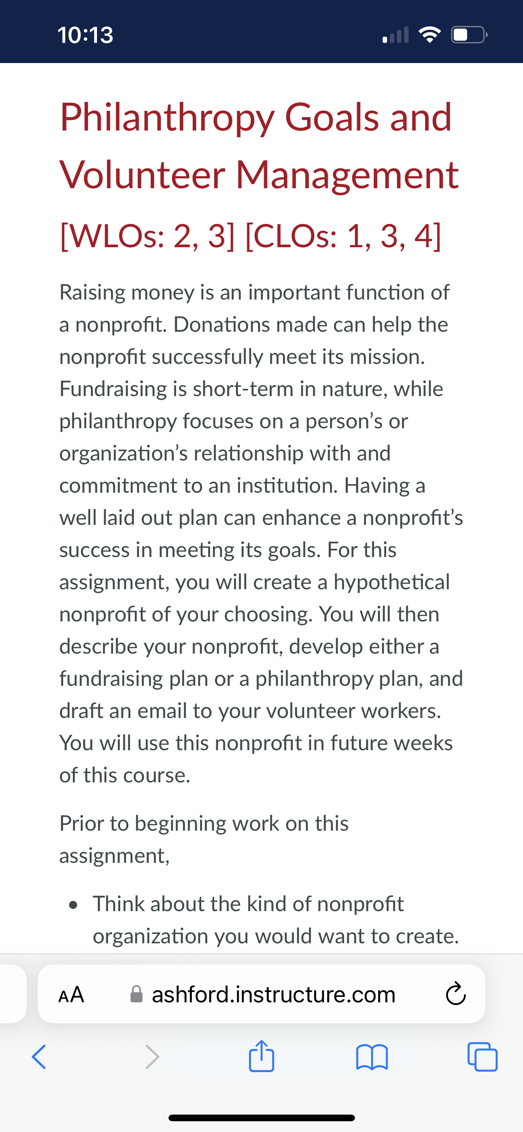Viewport: 523px width, 1132px height.
Task: Tap the 'Think about the kind of nonprofit' bullet
Action: click(276, 920)
